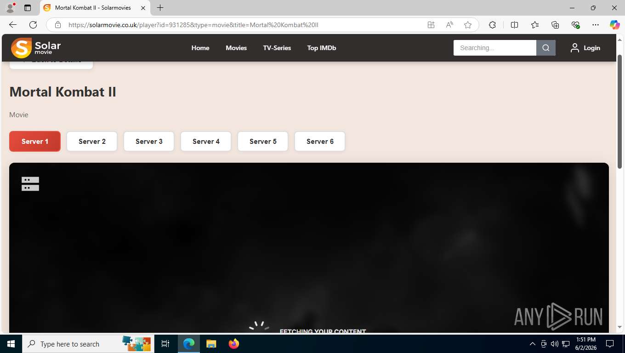Open a new tab with plus button

click(x=160, y=8)
